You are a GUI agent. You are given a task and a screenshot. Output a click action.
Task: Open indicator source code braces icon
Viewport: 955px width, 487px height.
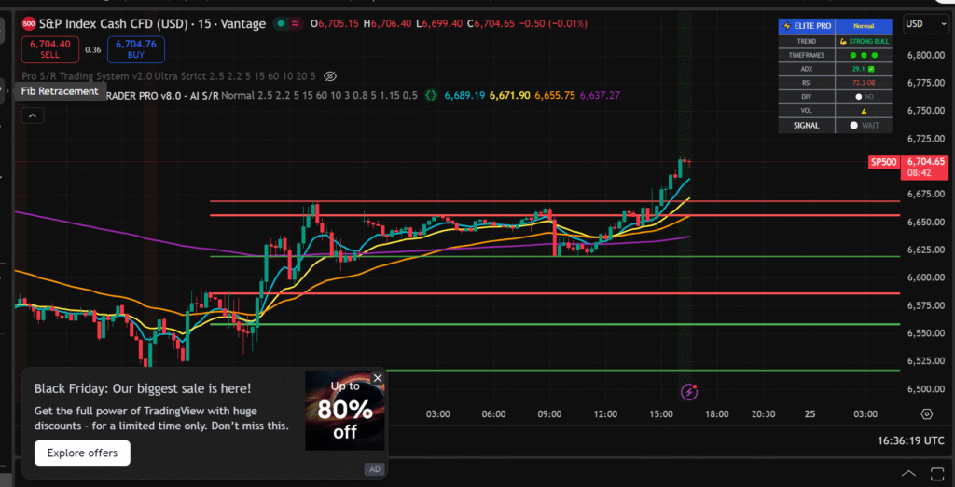430,95
